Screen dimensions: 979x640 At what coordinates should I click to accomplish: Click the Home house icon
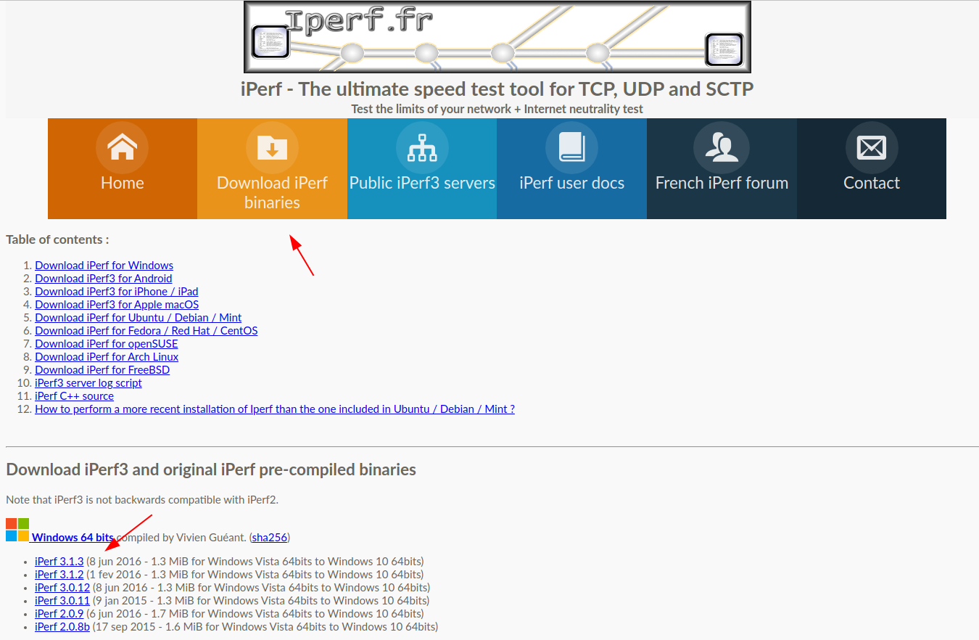122,148
